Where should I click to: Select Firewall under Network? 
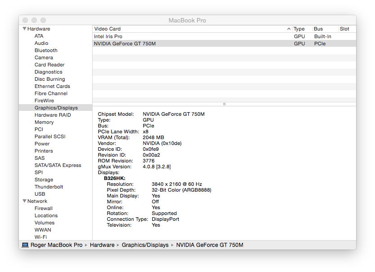[44, 208]
